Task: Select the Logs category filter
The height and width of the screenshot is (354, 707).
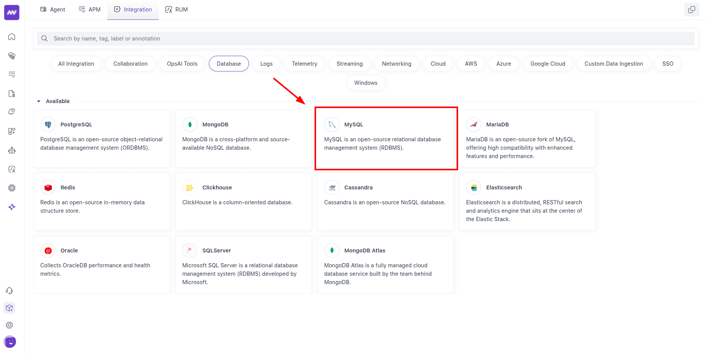Action: click(266, 64)
